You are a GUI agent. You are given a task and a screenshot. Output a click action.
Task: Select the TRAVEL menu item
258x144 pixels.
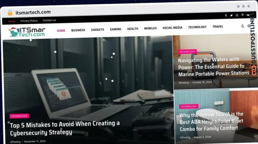[x=218, y=27]
